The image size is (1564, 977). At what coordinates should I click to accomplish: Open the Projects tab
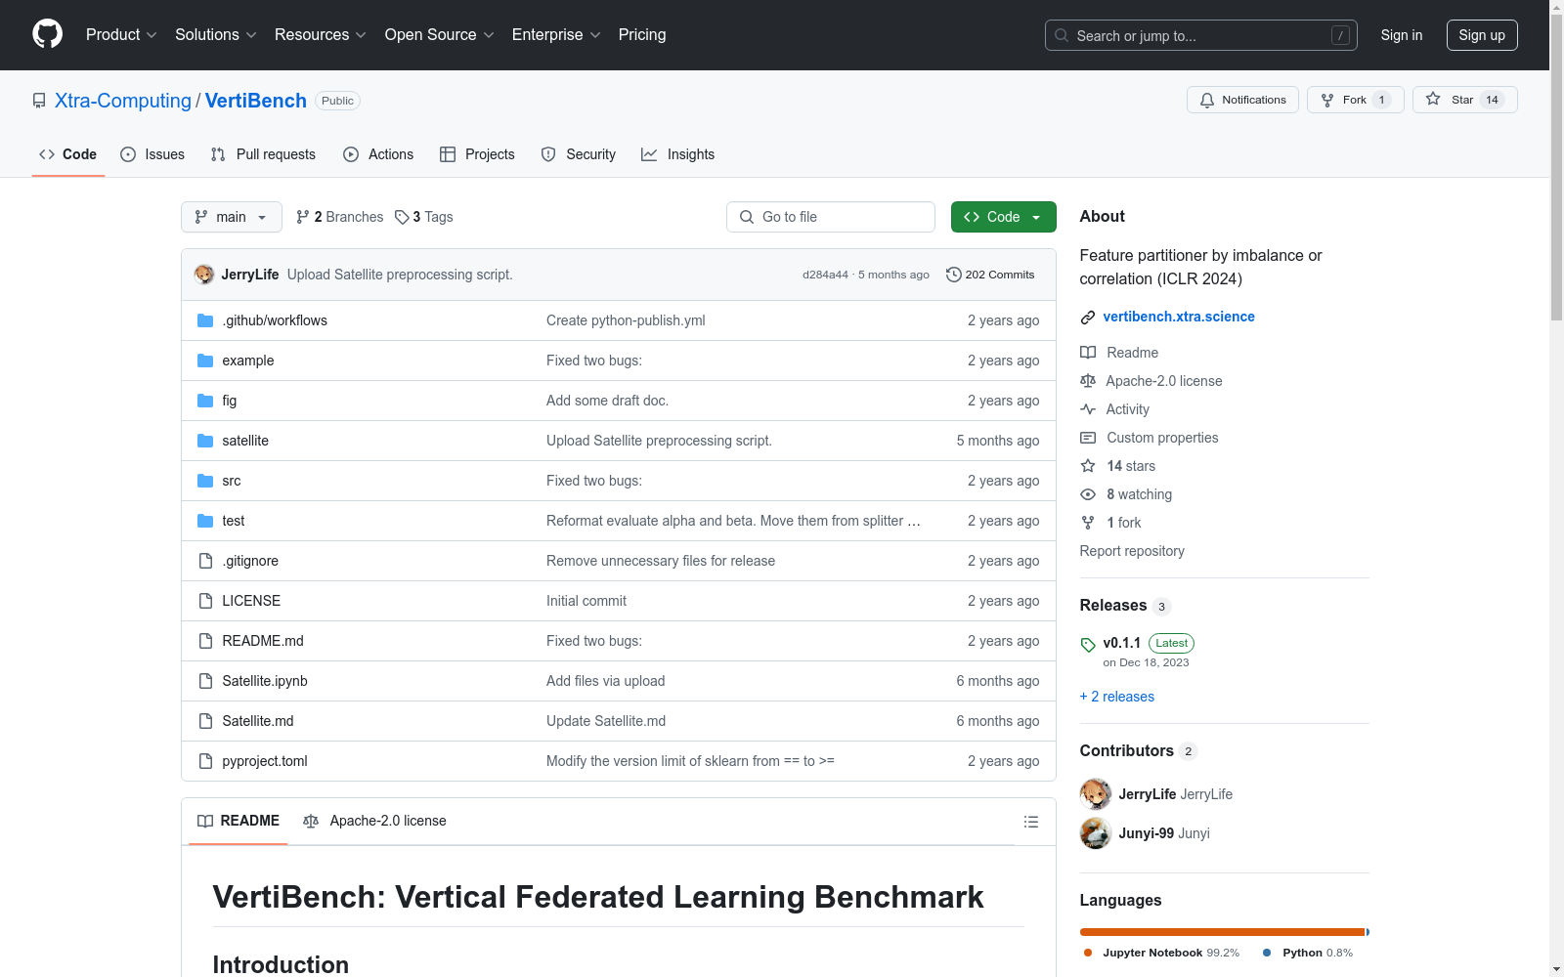pyautogui.click(x=477, y=154)
